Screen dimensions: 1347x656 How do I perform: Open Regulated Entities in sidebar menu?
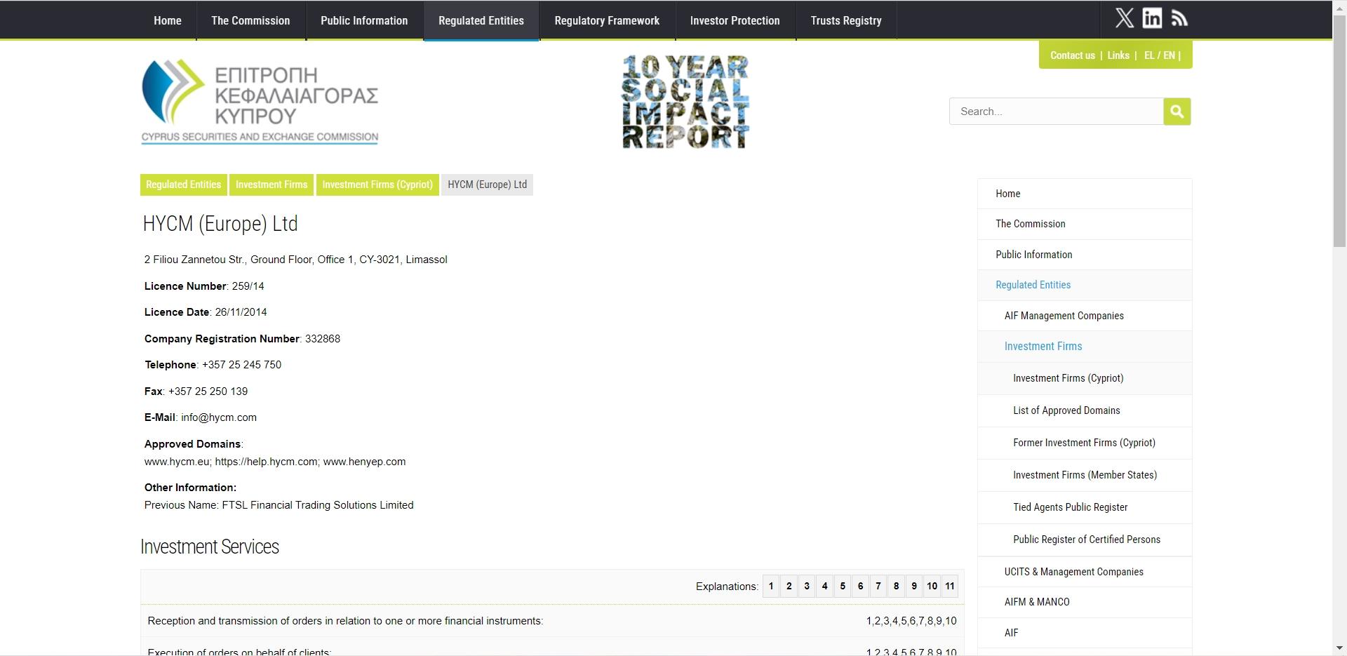[1085, 285]
